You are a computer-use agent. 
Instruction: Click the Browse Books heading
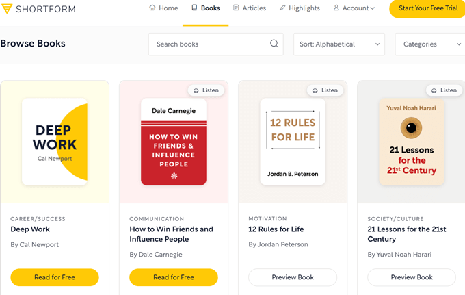[33, 44]
